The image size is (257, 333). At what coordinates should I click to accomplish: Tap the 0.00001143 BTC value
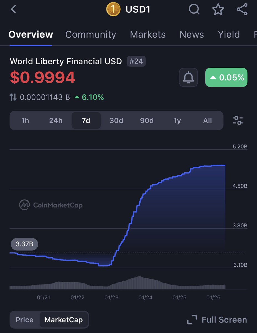tap(44, 97)
